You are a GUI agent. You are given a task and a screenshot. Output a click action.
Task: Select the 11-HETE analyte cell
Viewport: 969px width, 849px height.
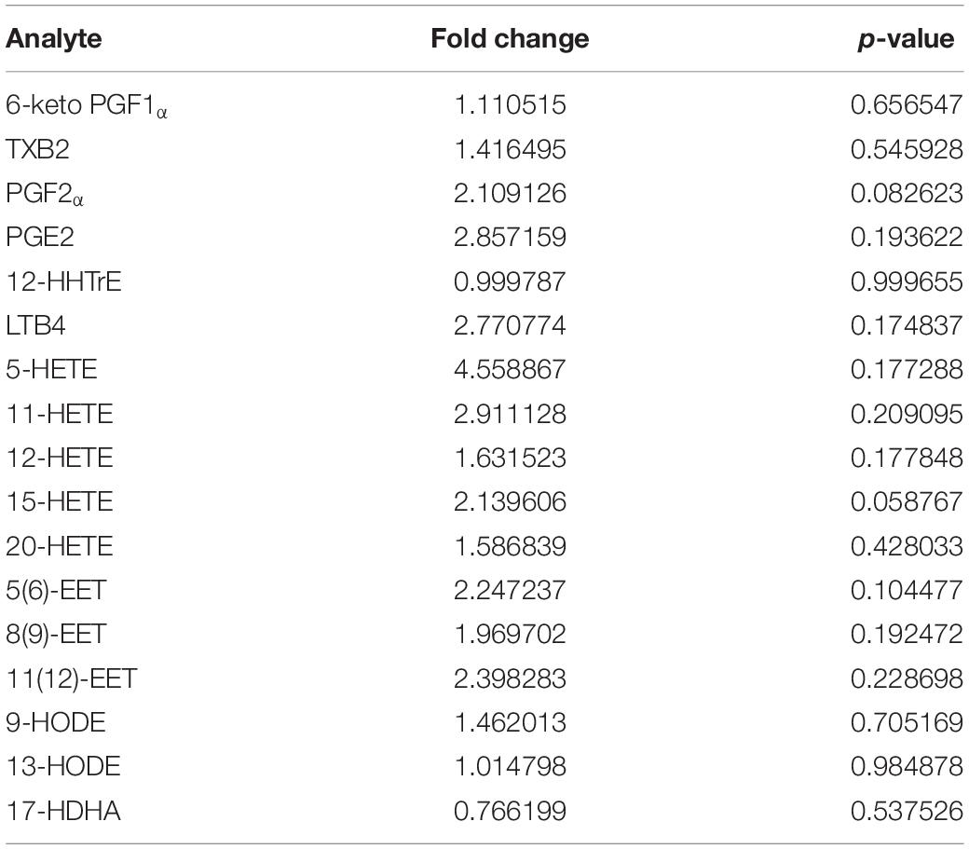tap(60, 414)
